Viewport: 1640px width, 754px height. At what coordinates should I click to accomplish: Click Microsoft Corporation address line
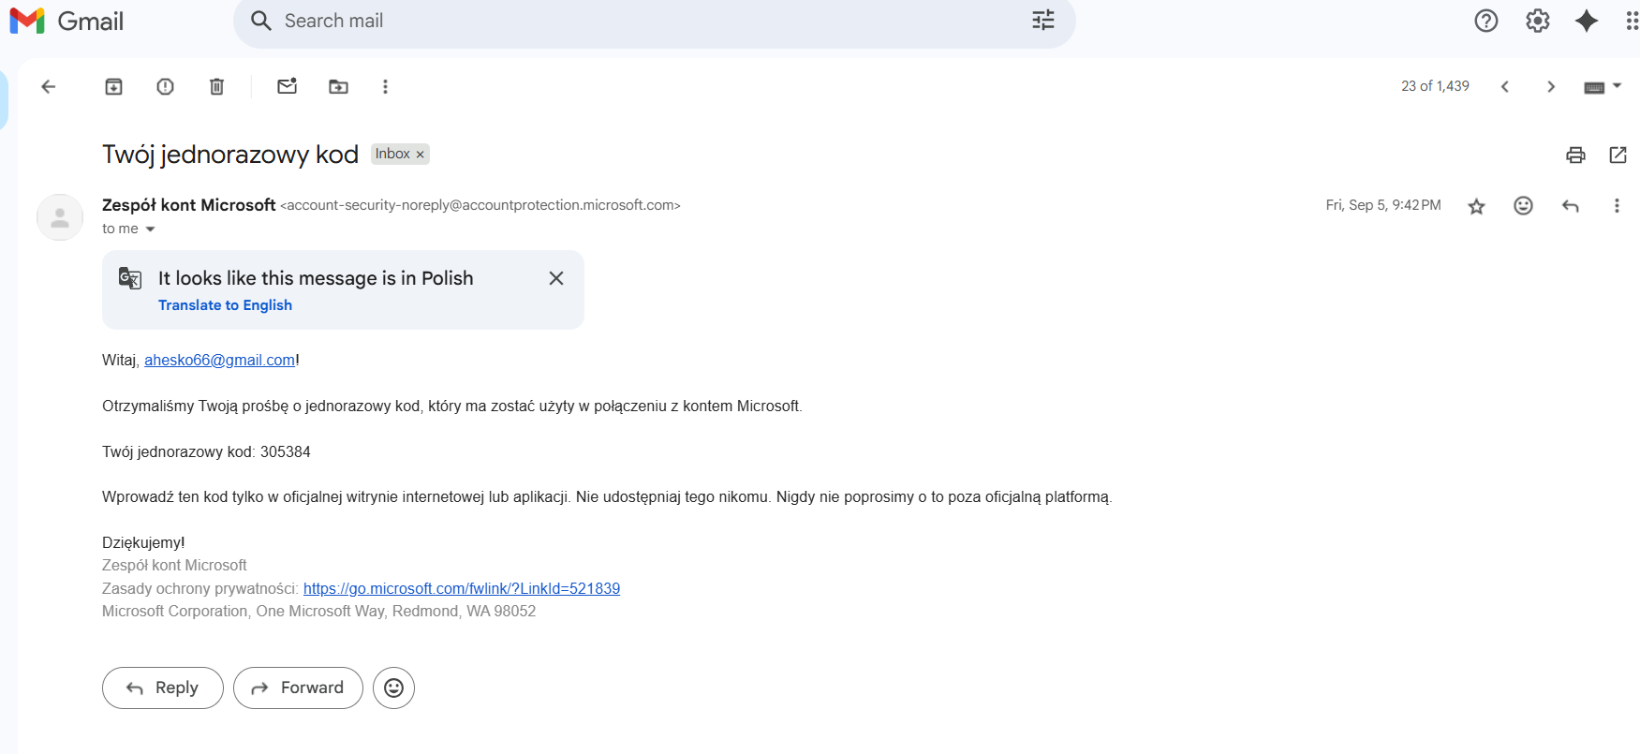pos(318,611)
